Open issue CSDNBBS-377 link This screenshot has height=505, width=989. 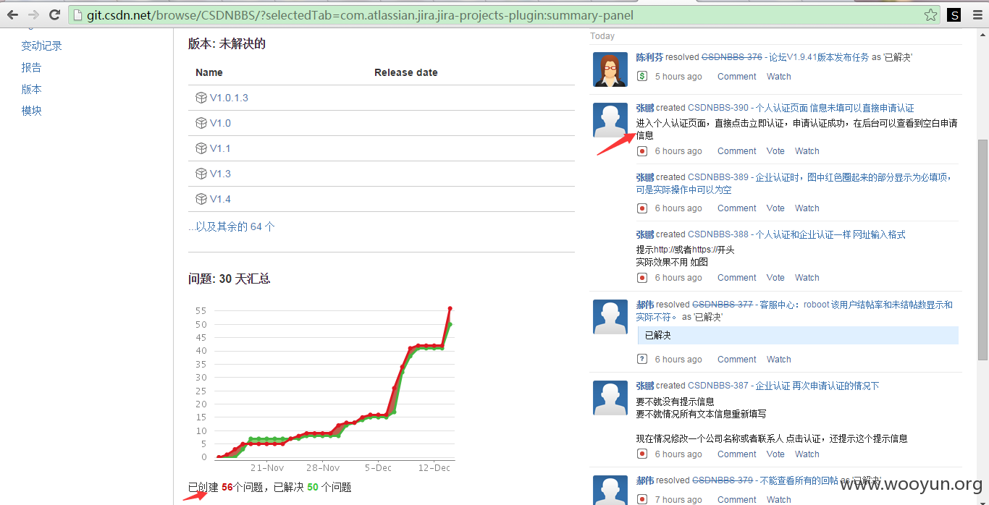point(723,305)
